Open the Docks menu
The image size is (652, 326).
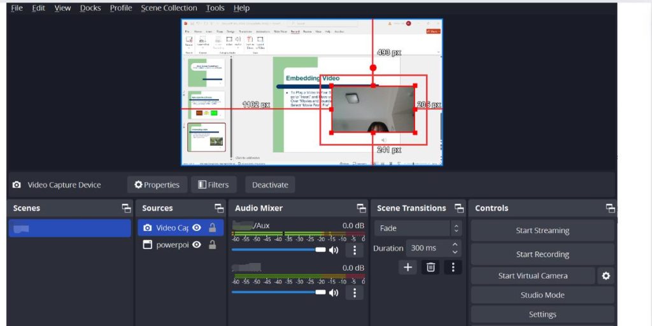(90, 8)
